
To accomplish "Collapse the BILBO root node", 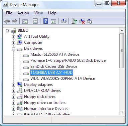I will pos(7,31).
